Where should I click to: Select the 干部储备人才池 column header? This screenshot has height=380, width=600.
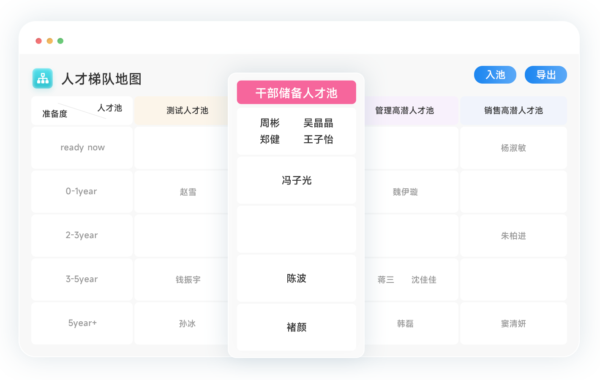pos(296,92)
